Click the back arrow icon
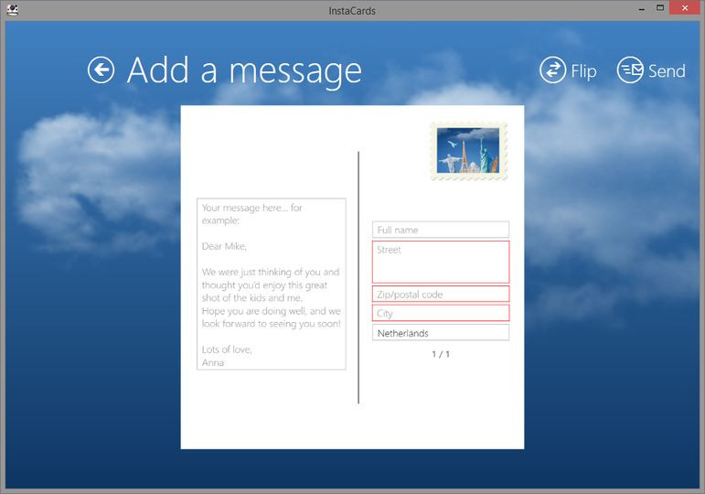The image size is (705, 494). click(x=101, y=70)
